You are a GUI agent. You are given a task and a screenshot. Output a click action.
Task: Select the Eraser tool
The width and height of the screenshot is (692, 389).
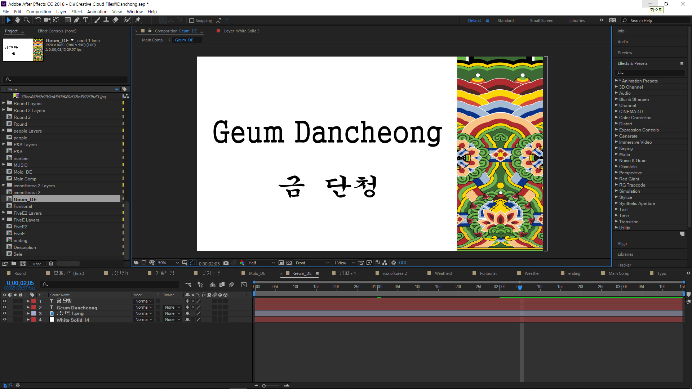point(115,20)
